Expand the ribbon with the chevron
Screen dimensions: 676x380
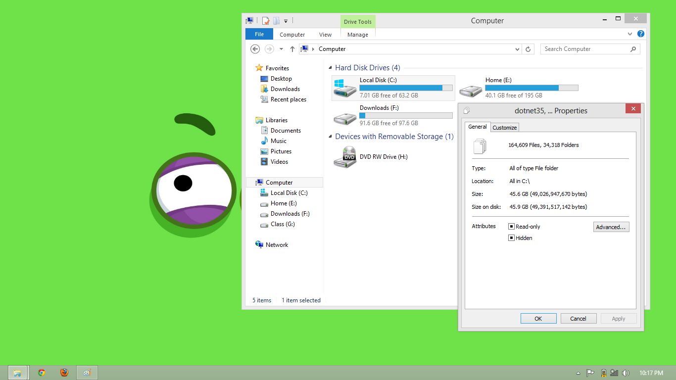tap(630, 34)
